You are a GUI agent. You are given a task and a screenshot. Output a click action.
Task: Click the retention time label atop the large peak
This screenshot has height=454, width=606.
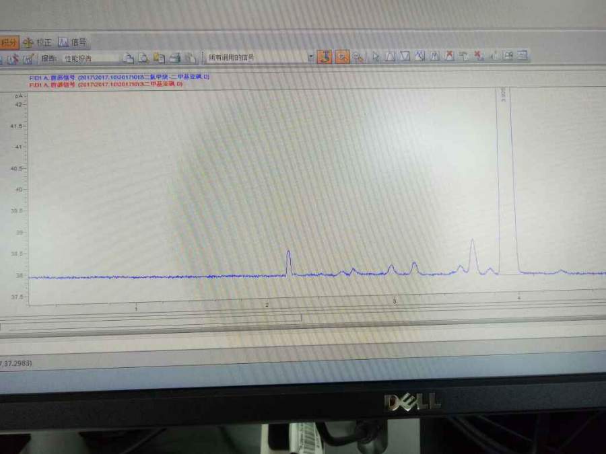click(503, 95)
